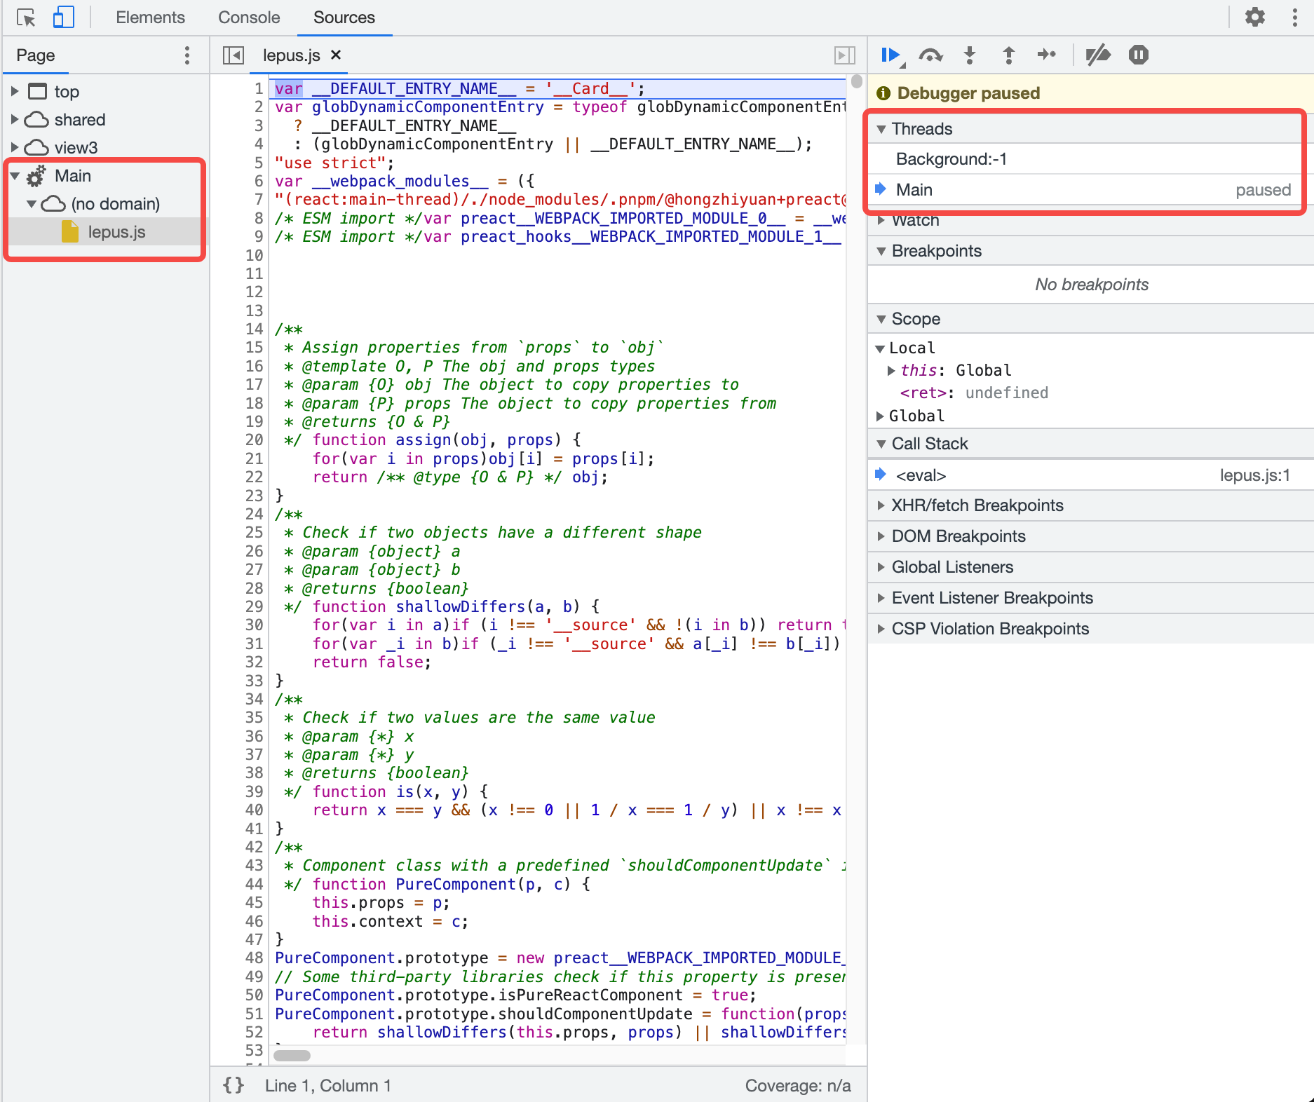Click the view3 cloud icon
The height and width of the screenshot is (1102, 1314).
[x=36, y=148]
